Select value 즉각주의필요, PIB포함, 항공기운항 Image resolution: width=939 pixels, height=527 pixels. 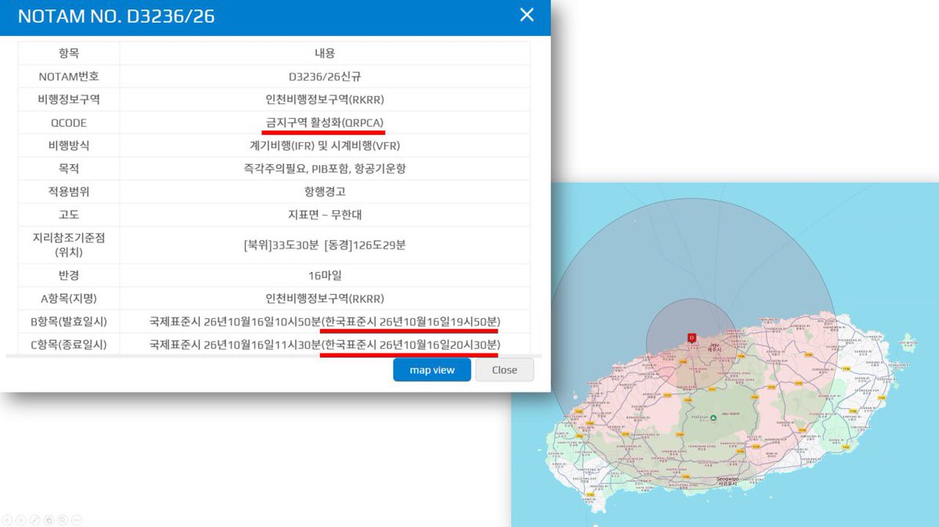coord(324,168)
